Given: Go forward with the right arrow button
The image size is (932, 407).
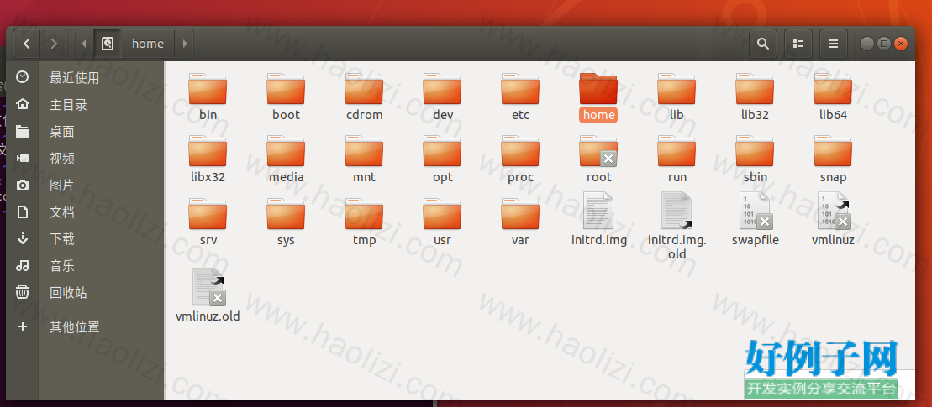Looking at the screenshot, I should (x=54, y=44).
